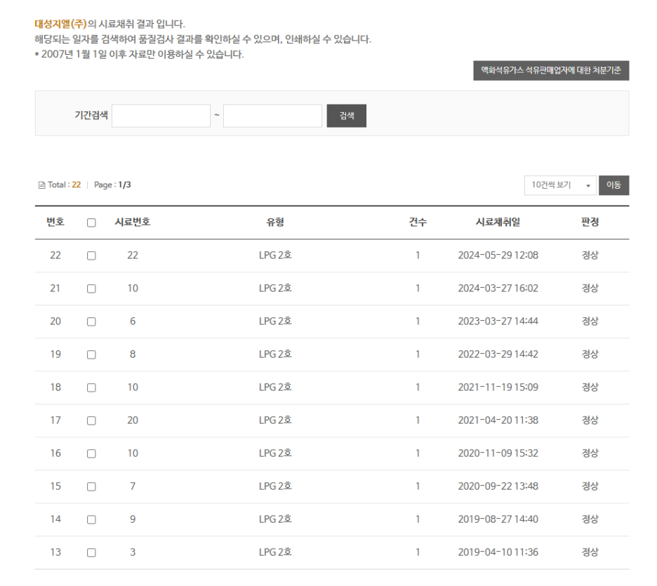Click the Page 1/3 indicator
The image size is (657, 586).
pyautogui.click(x=112, y=185)
